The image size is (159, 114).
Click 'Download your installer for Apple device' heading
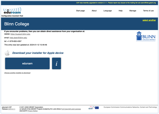(38, 53)
